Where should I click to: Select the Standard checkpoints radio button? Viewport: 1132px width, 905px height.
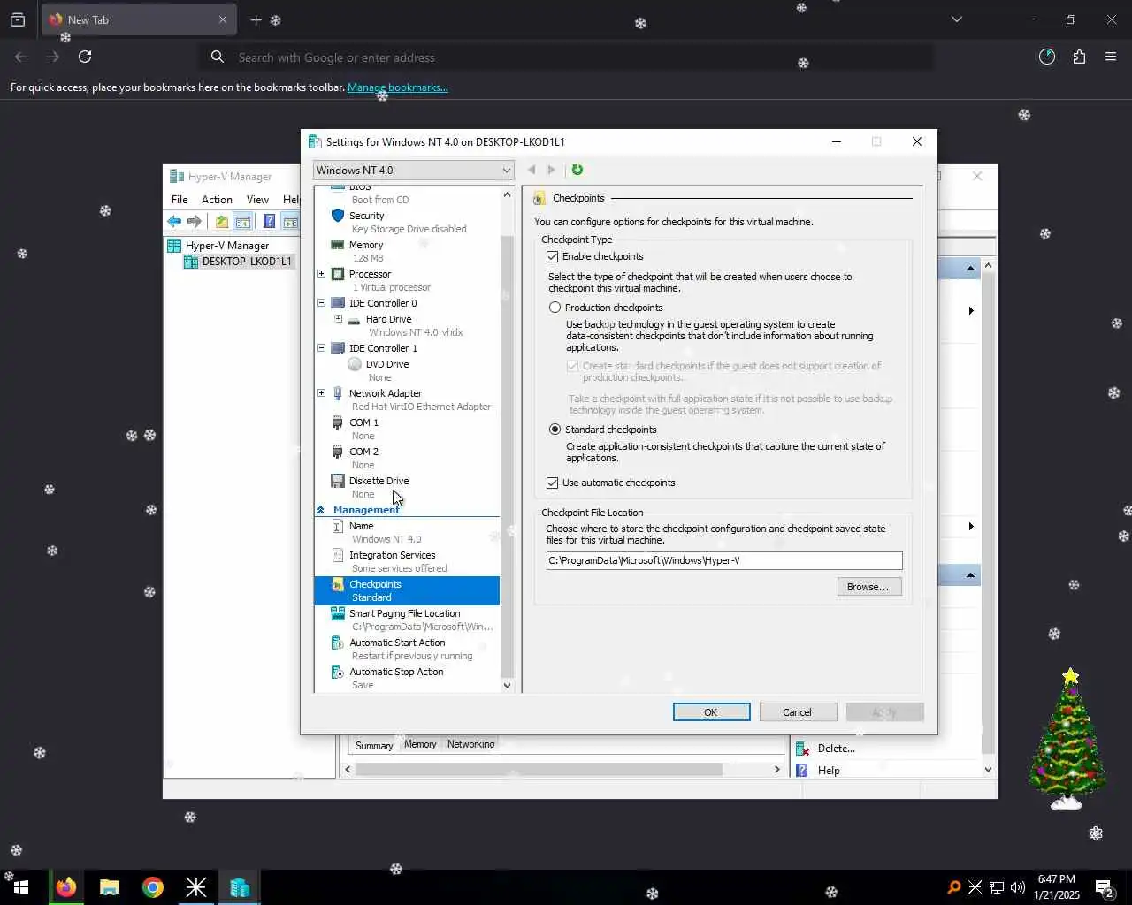[555, 430]
